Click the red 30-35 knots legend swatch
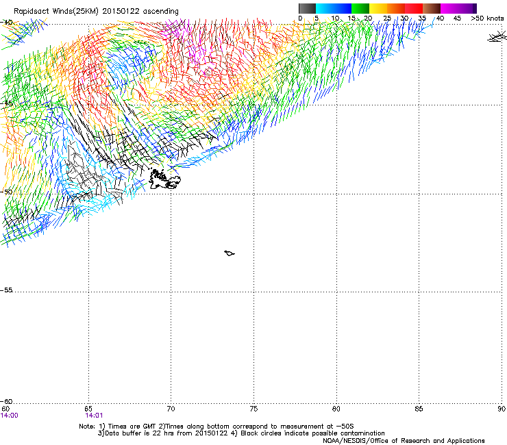The height and width of the screenshot is (445, 507). (414, 8)
